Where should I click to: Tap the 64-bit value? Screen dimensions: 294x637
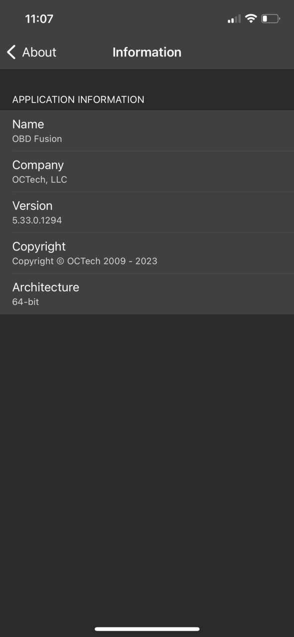26,302
